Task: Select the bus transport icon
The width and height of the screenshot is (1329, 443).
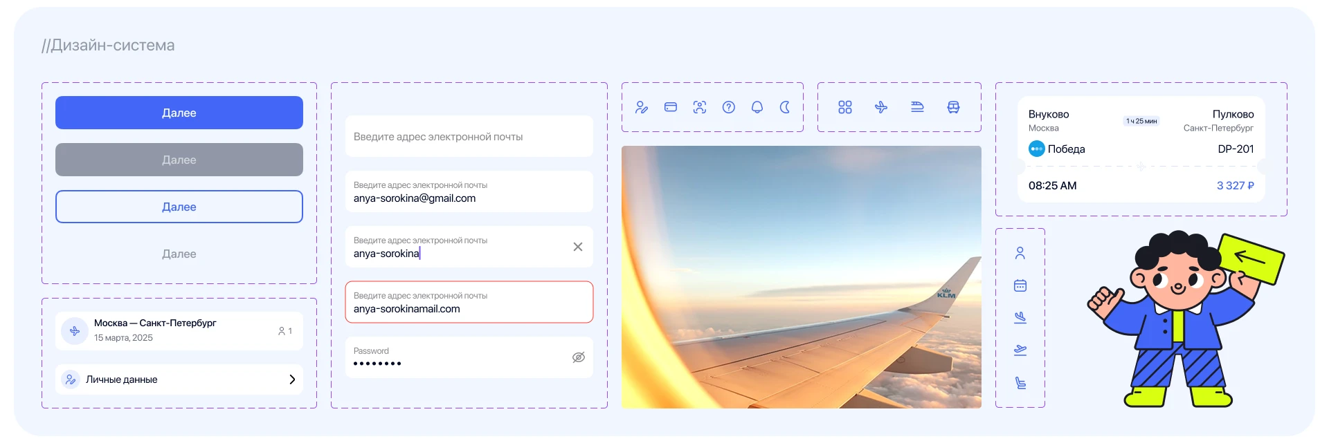Action: point(953,107)
